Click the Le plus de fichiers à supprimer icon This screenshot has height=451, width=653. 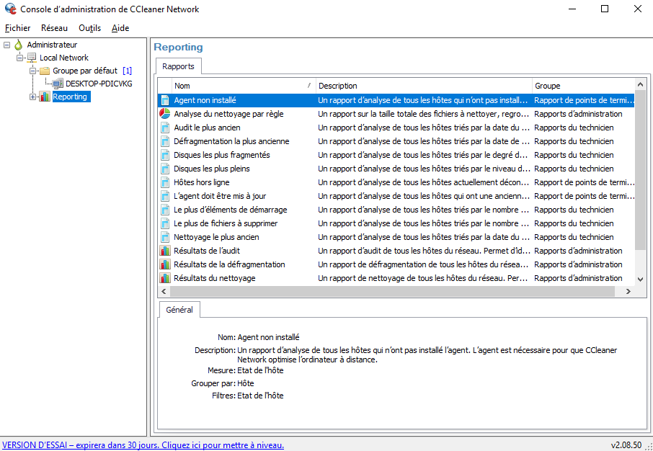tap(165, 223)
